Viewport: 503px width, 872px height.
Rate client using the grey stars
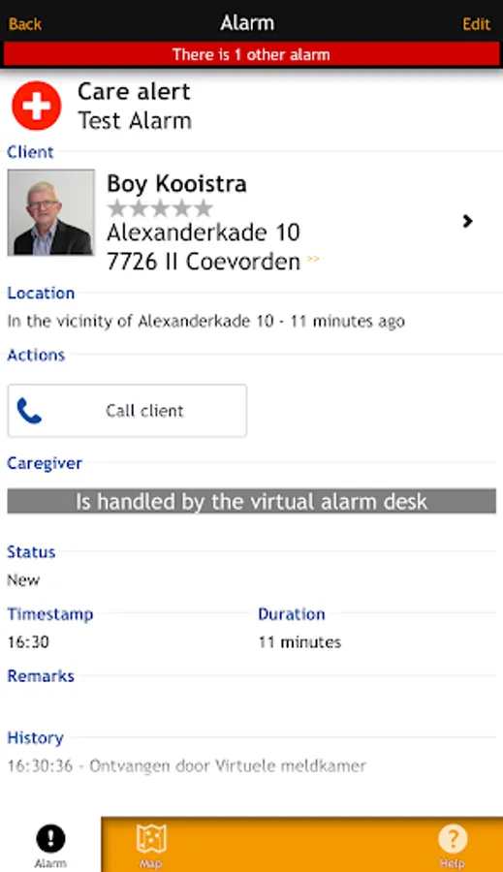tap(160, 208)
